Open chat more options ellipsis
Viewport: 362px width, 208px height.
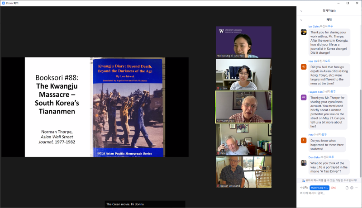pyautogui.click(x=357, y=188)
